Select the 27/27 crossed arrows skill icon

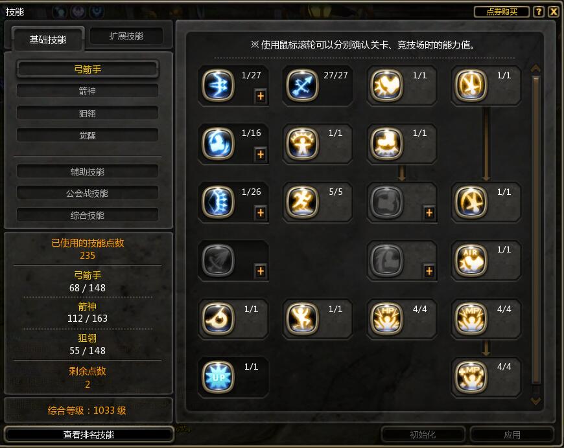click(302, 85)
